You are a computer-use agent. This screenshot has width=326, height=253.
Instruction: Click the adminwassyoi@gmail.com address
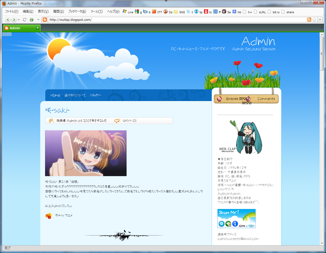pos(238,239)
